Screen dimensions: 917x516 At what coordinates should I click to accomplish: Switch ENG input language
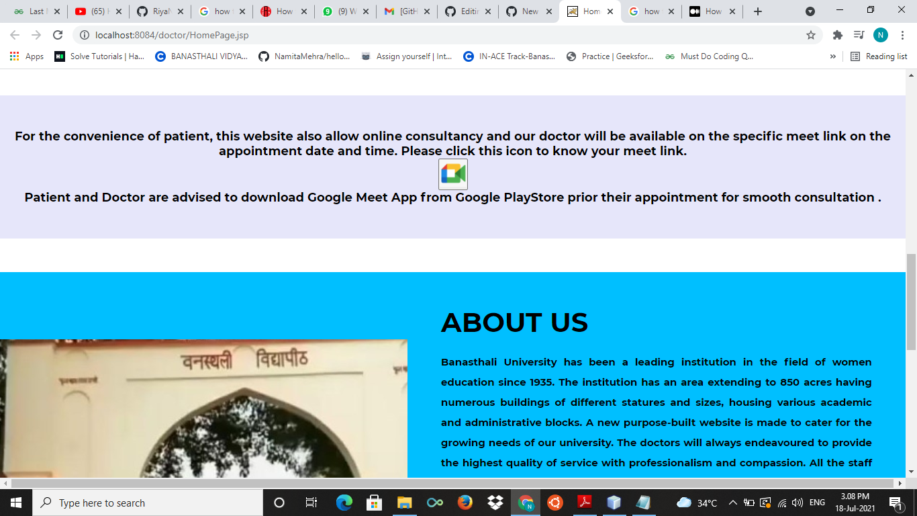coord(817,503)
